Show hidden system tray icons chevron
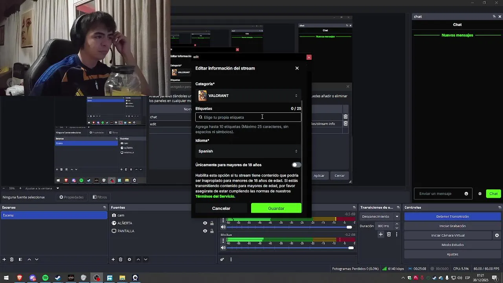The image size is (503, 283). (403, 278)
